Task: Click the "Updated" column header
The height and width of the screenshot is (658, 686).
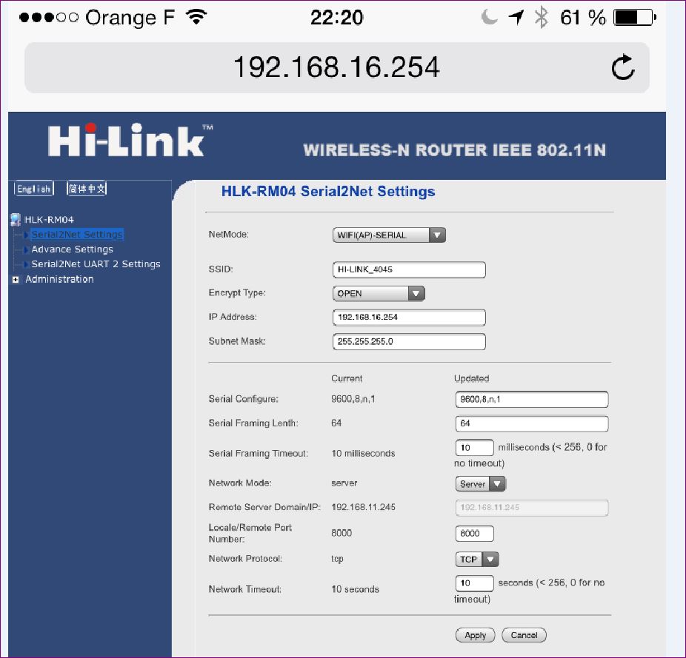Action: point(471,379)
